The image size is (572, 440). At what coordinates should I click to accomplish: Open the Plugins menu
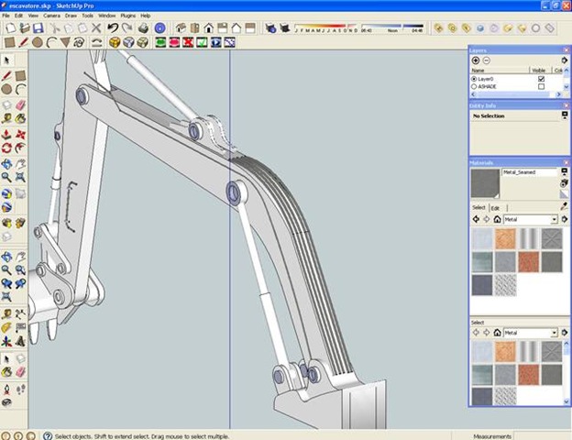[x=126, y=16]
